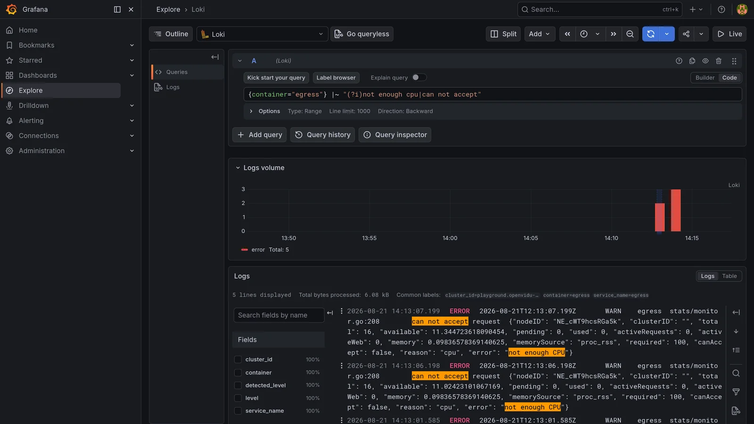Check the container field checkbox

[x=238, y=373]
